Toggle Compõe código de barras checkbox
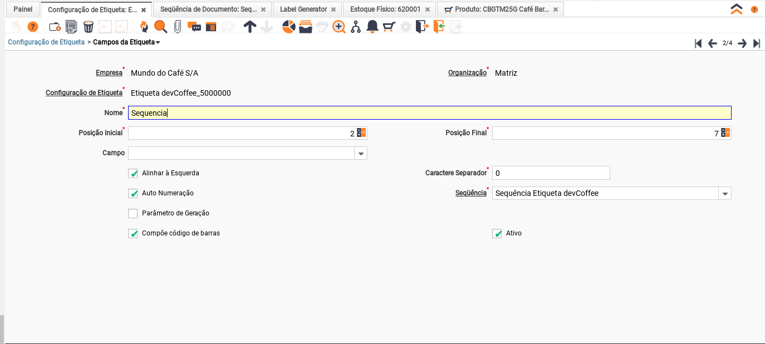Image resolution: width=765 pixels, height=344 pixels. coord(133,233)
